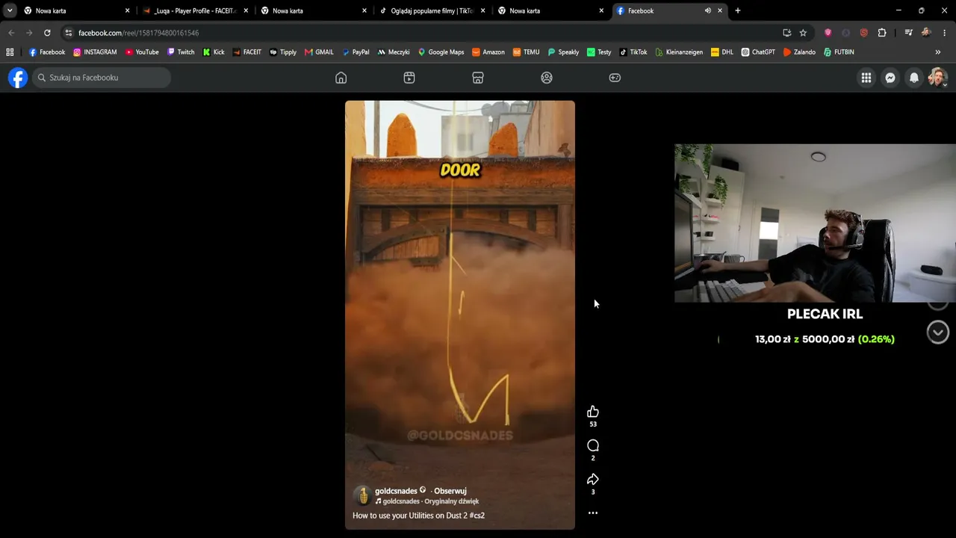Open the FUTBIN bookmark

pos(839,52)
